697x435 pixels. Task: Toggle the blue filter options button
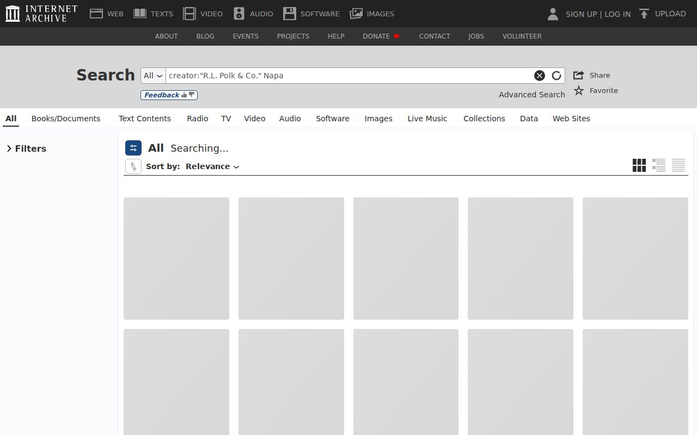pos(133,148)
